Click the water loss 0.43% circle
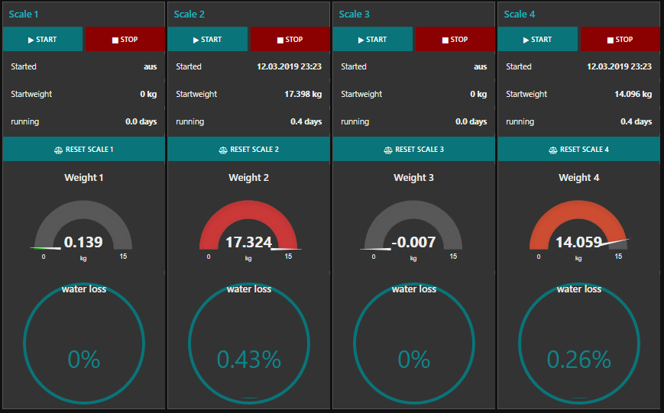664x413 pixels. (249, 344)
